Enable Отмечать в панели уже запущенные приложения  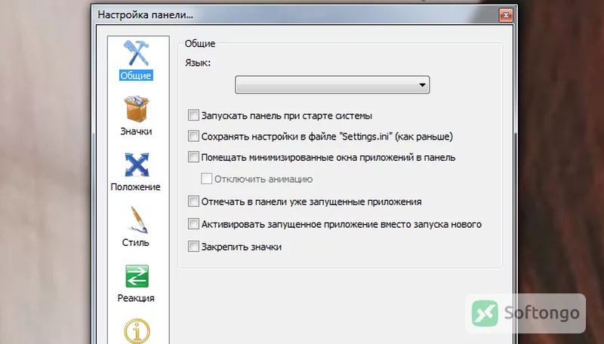(193, 201)
